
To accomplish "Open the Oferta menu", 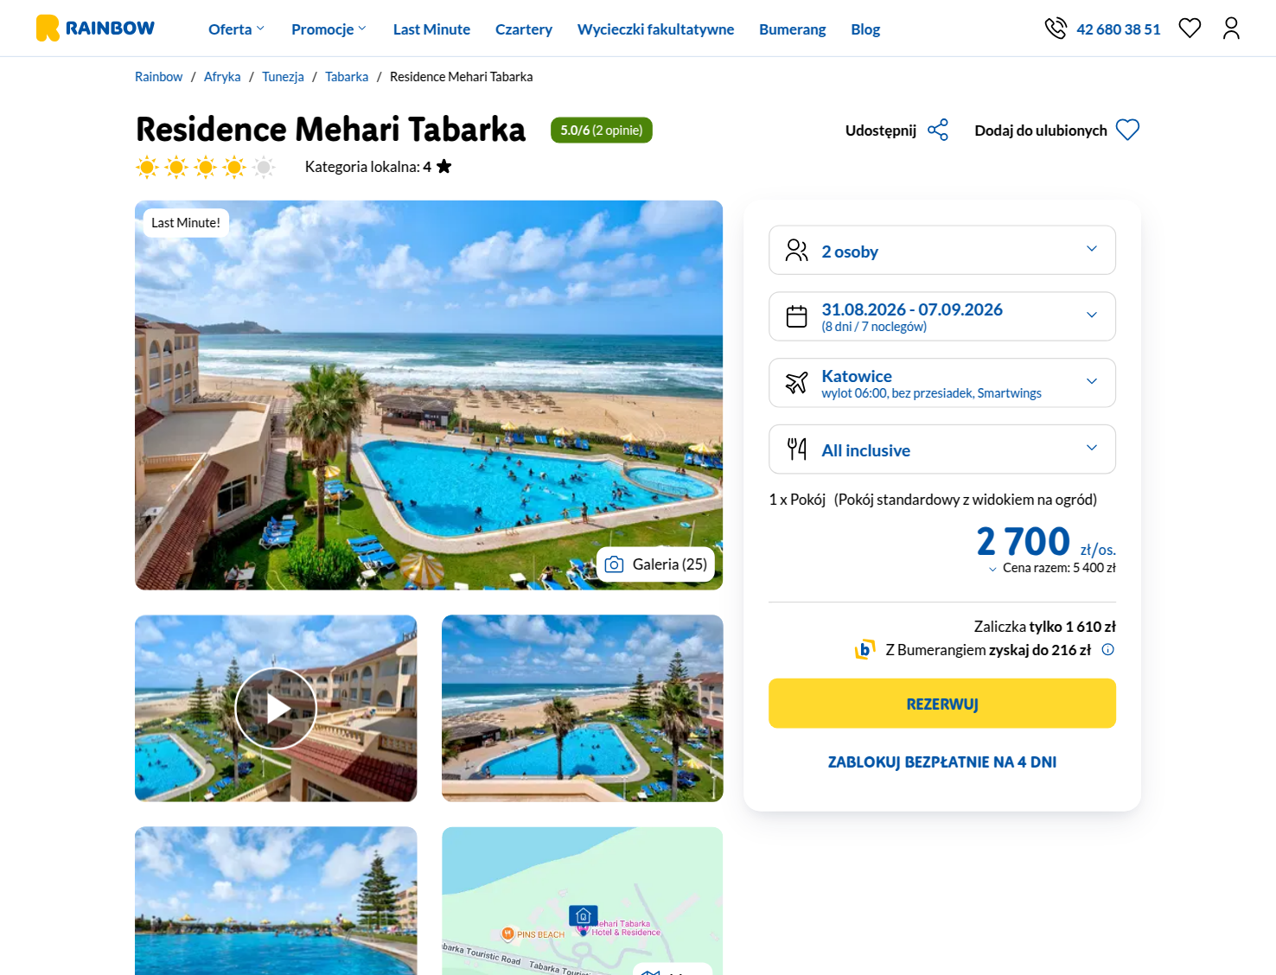I will (x=236, y=29).
